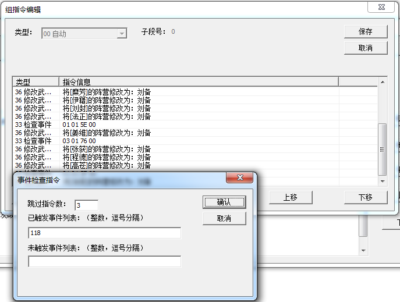
Task: Click the 指令信息 column header
Action: click(199, 82)
